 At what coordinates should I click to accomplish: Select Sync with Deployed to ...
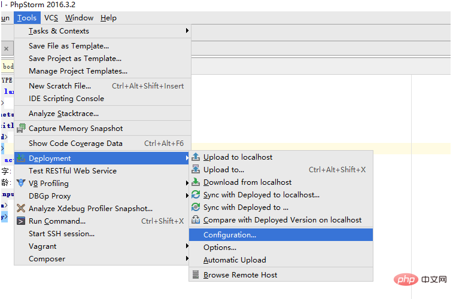(x=281, y=208)
